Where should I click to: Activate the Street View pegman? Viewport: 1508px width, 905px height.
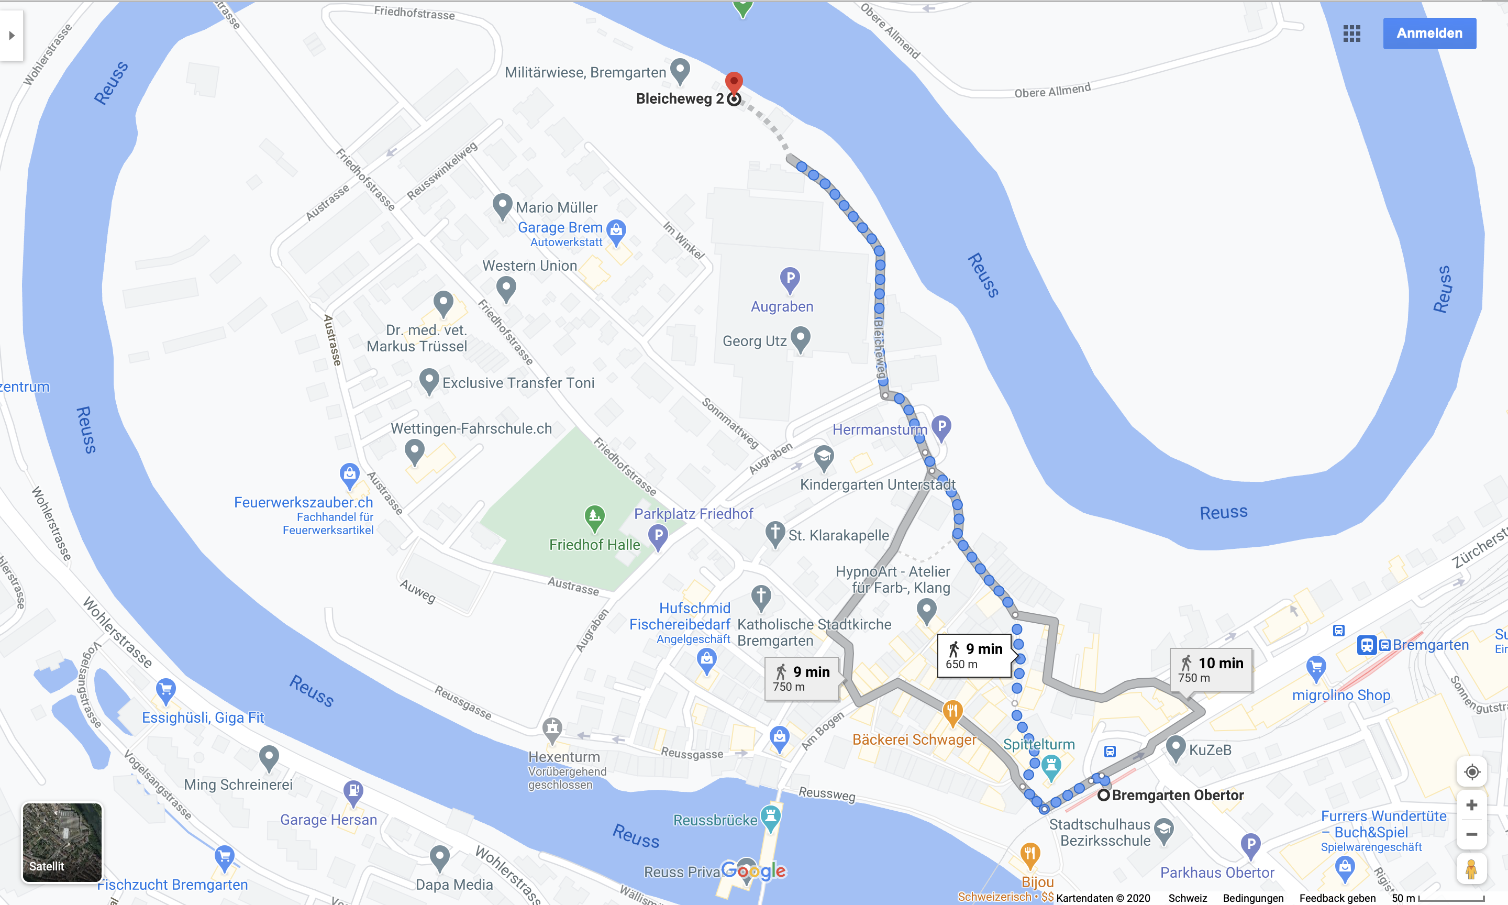1472,869
